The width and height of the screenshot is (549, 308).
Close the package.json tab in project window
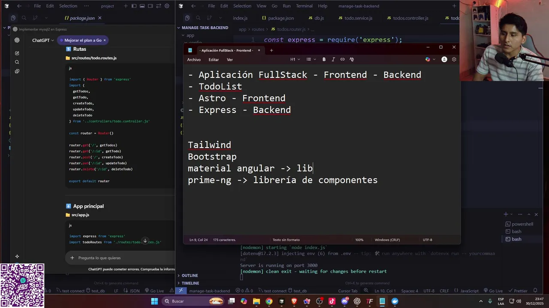[100, 18]
